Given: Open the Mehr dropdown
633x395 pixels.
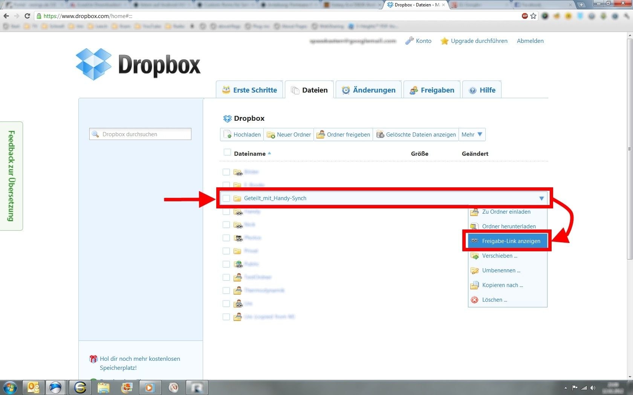Looking at the screenshot, I should click(x=472, y=135).
